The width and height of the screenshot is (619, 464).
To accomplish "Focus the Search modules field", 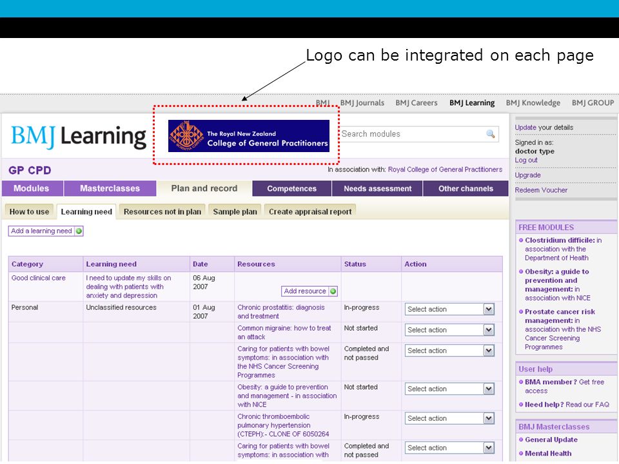I will click(419, 134).
